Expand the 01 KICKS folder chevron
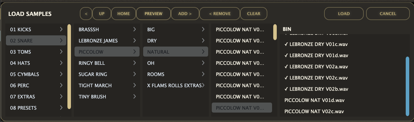 (x=61, y=29)
